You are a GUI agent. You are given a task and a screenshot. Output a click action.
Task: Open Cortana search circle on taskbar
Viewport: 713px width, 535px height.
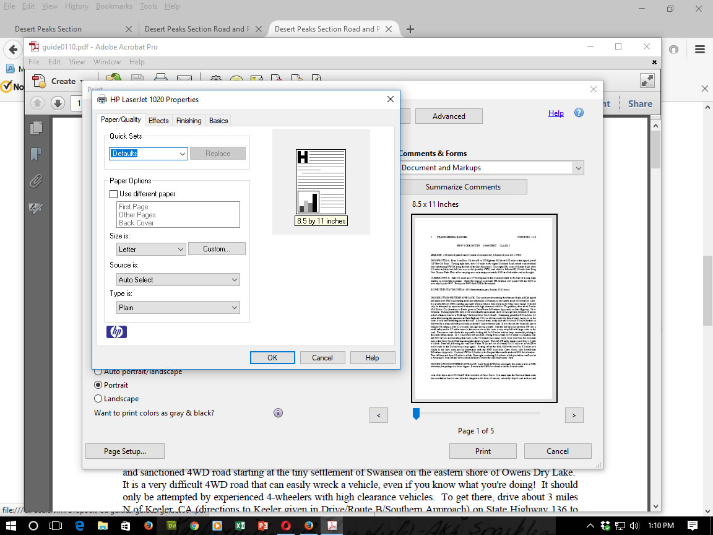[x=33, y=526]
